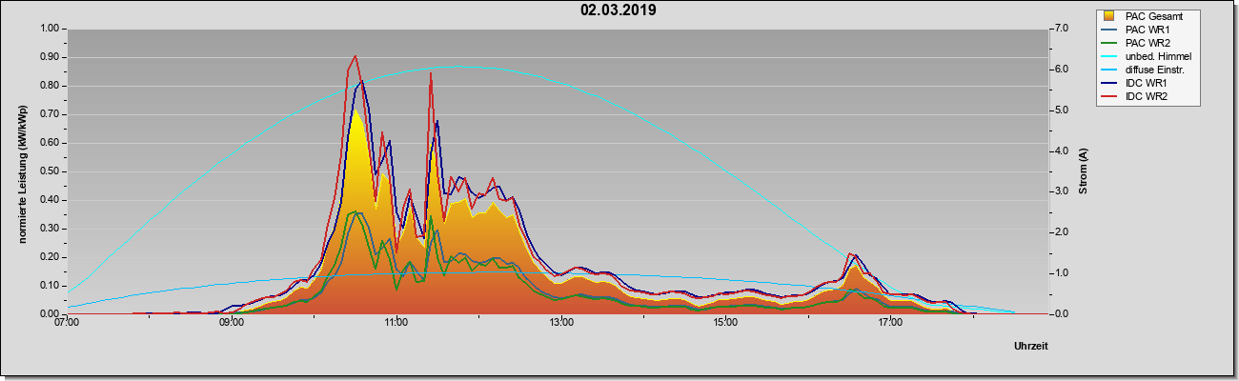
Task: Click the 11:00 time axis label
Action: [396, 324]
